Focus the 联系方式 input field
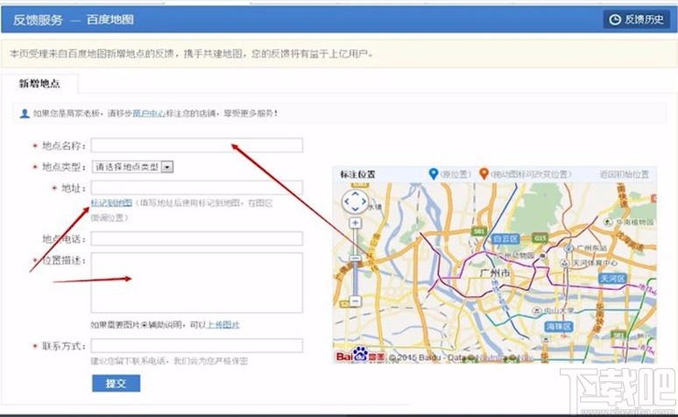The height and width of the screenshot is (417, 678). 197,346
